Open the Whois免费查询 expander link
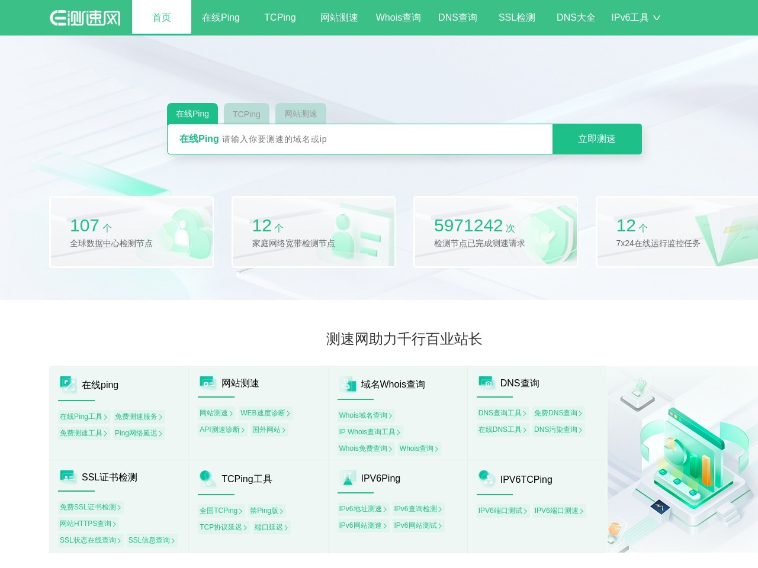Image resolution: width=758 pixels, height=568 pixels. 364,448
